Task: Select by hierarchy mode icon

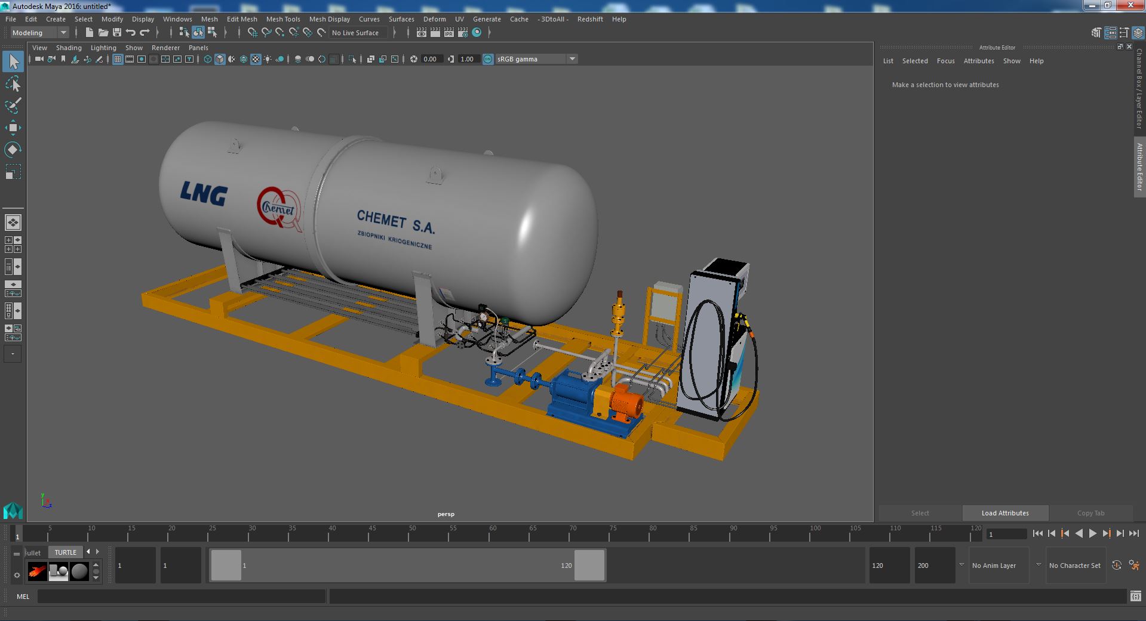Action: [x=185, y=33]
